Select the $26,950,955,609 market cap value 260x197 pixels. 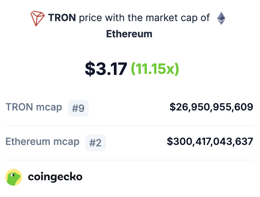tap(211, 107)
